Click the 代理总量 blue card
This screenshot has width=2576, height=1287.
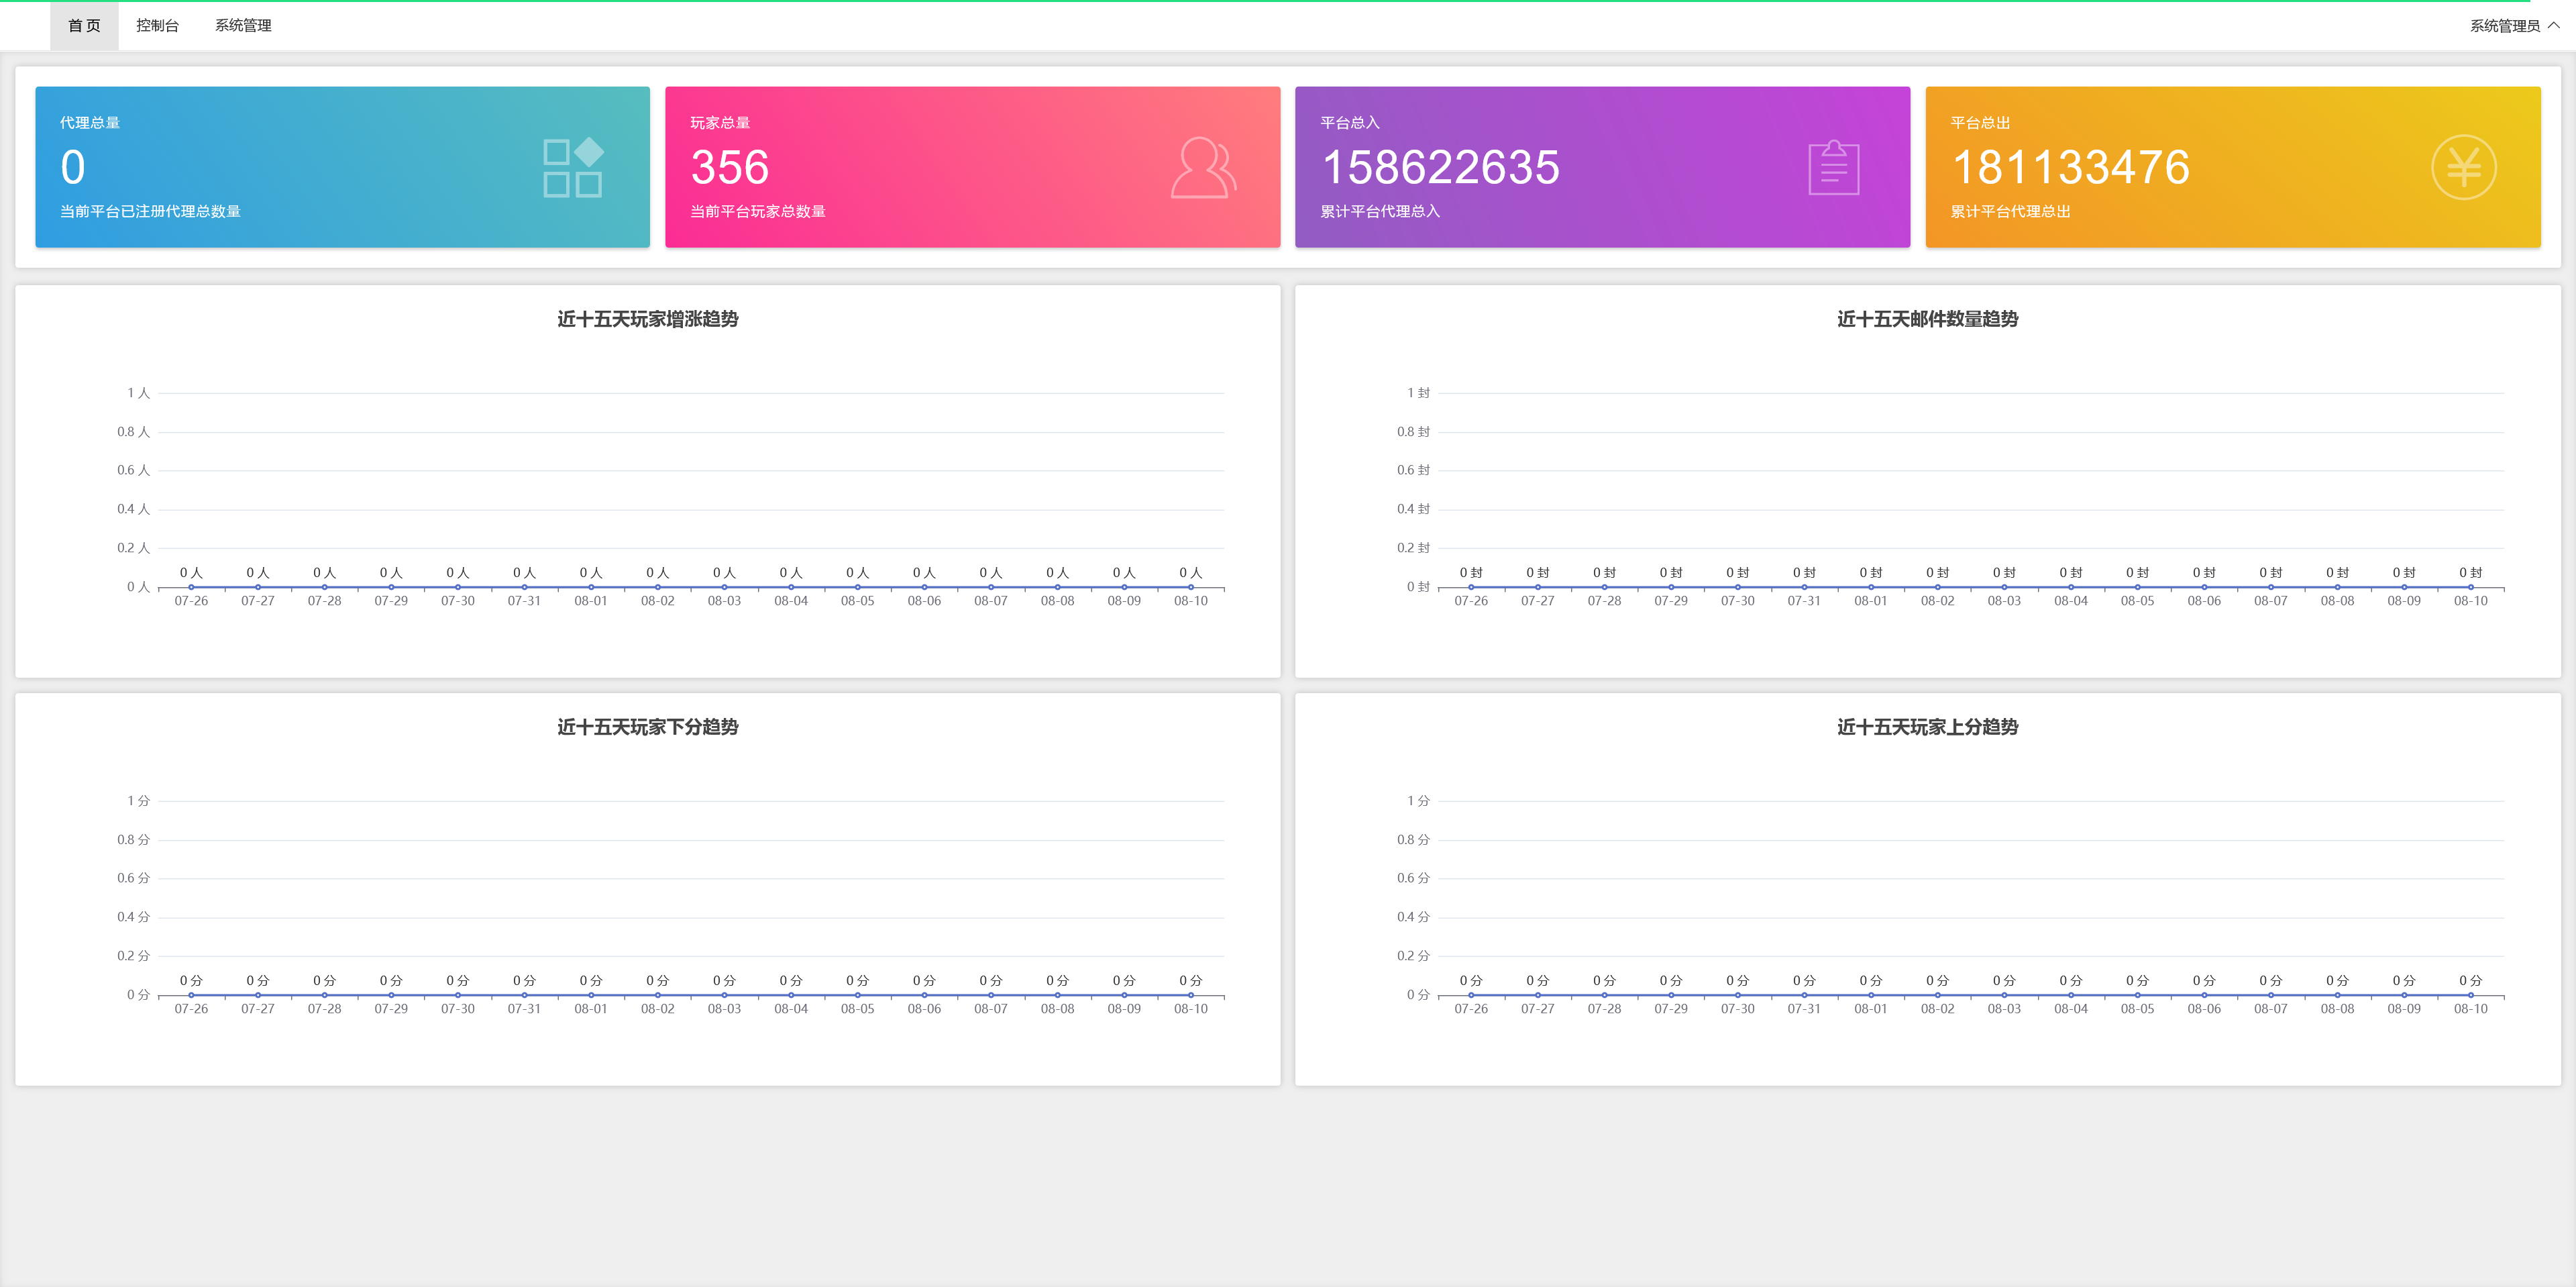coord(342,167)
